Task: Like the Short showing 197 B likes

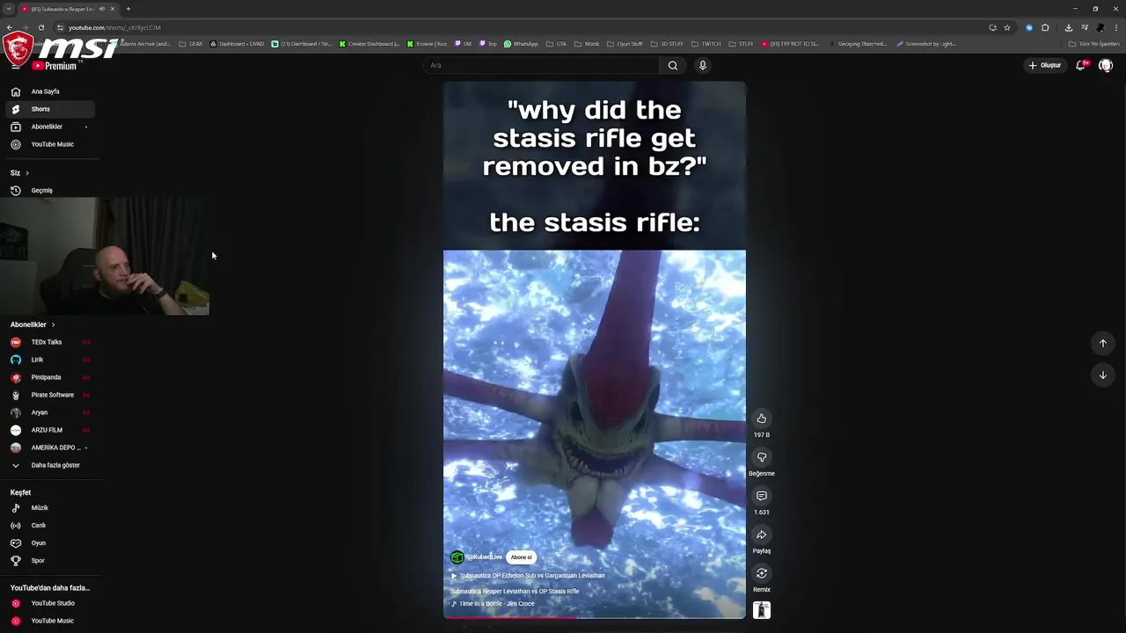Action: (x=762, y=418)
